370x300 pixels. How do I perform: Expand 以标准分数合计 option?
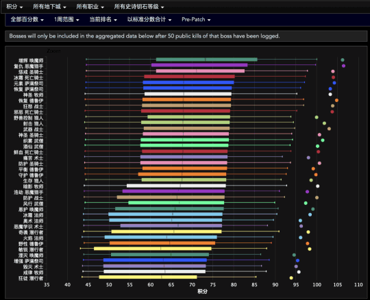tap(149, 19)
